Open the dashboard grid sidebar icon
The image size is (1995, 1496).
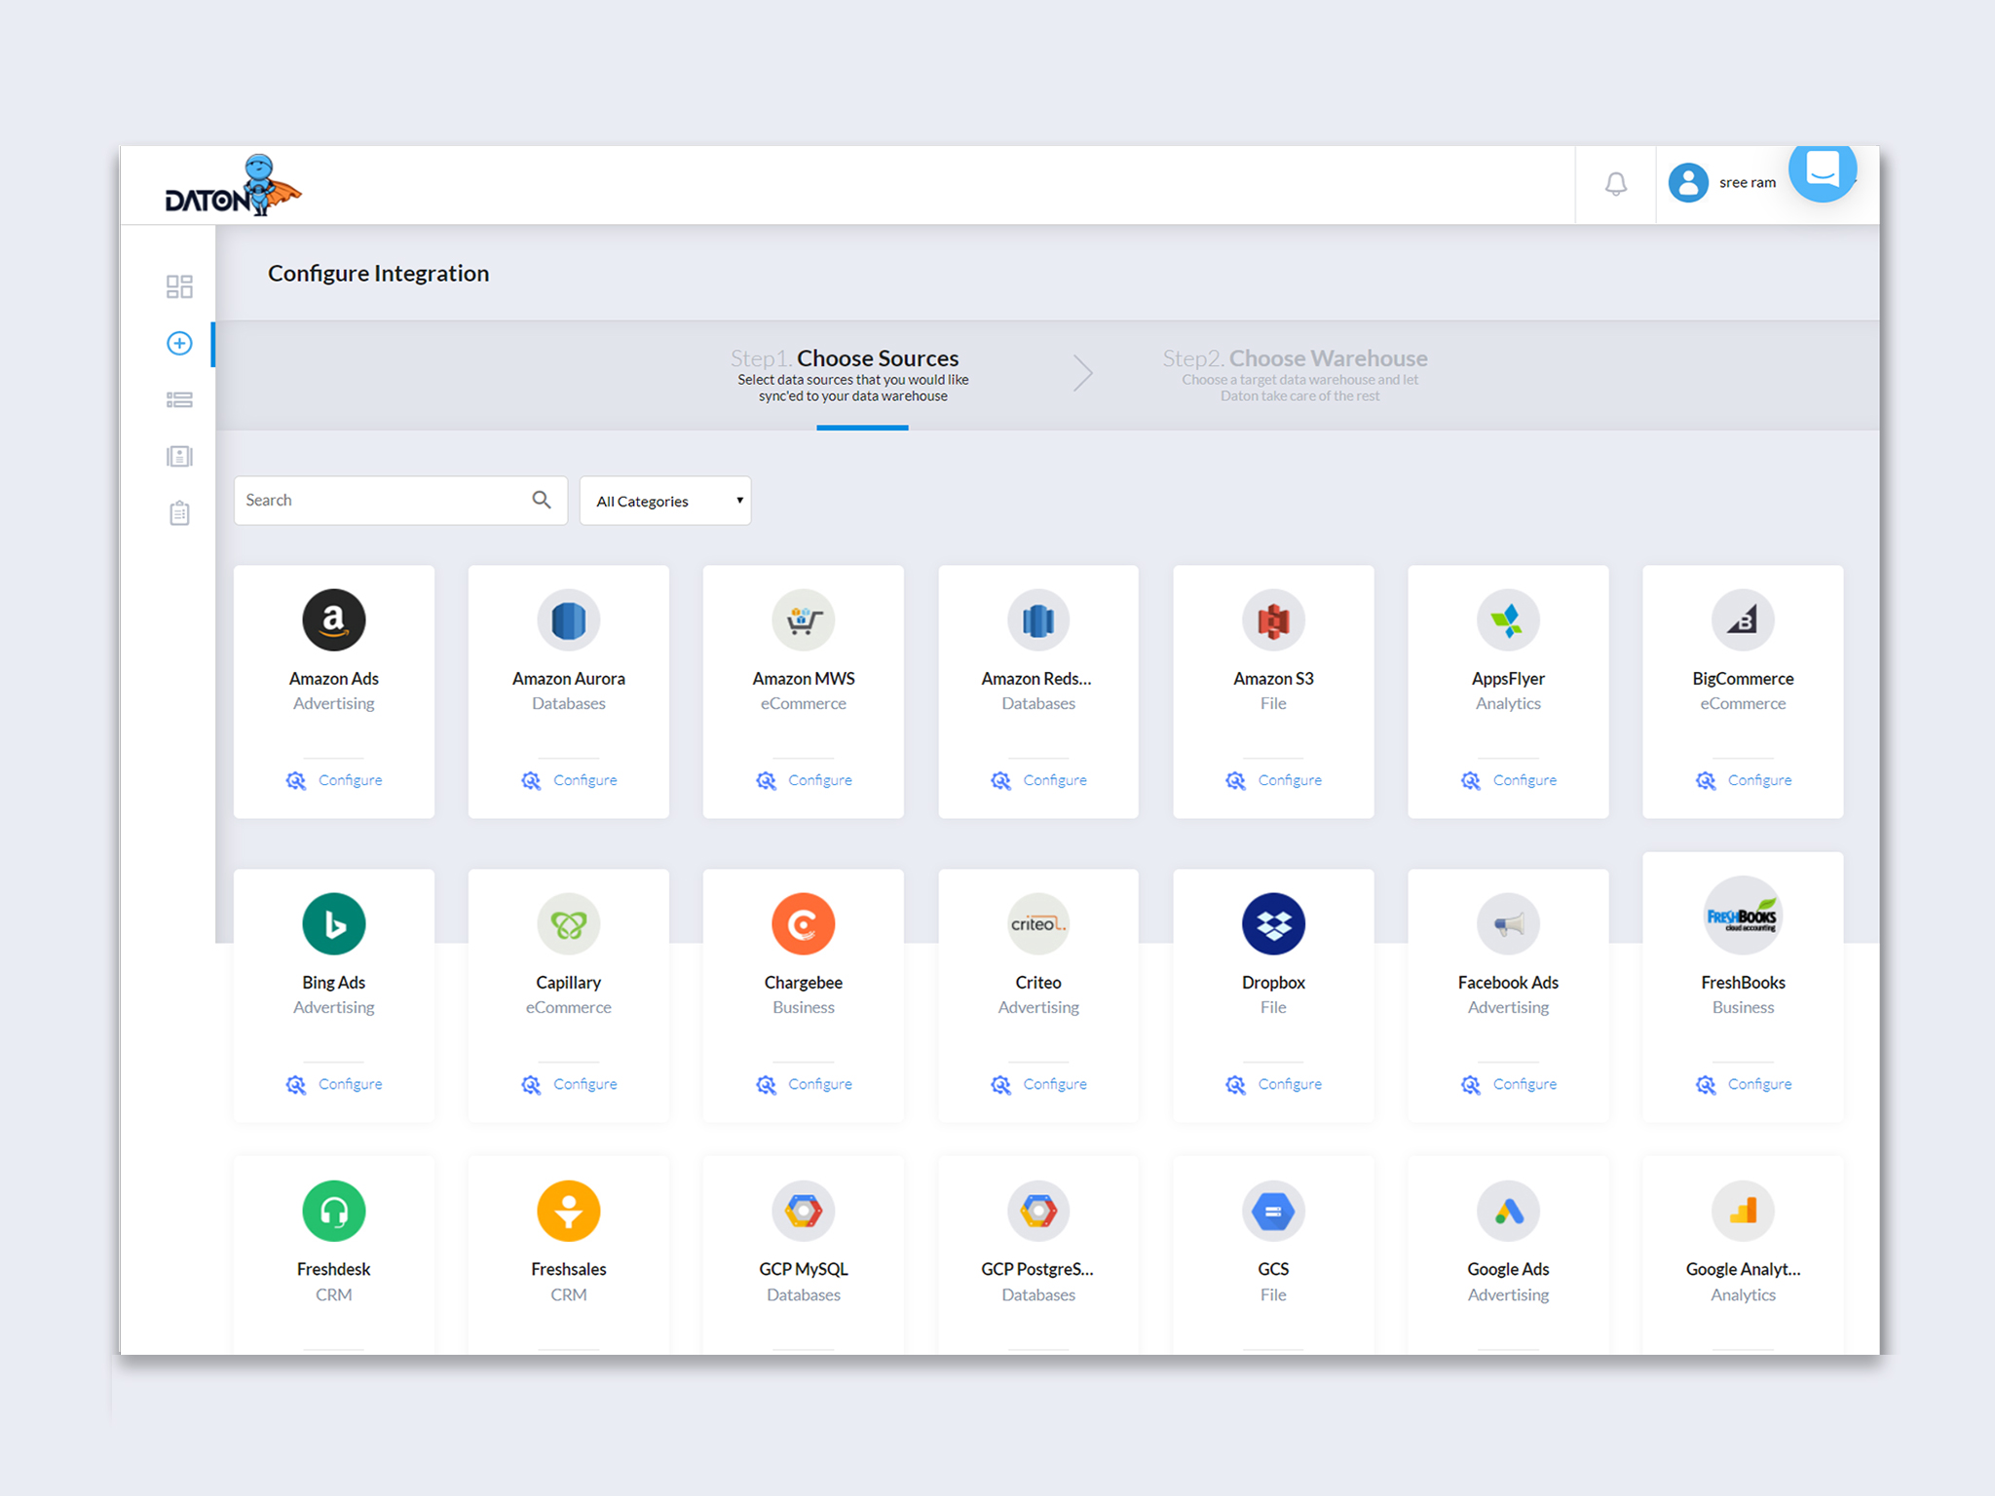pos(179,286)
